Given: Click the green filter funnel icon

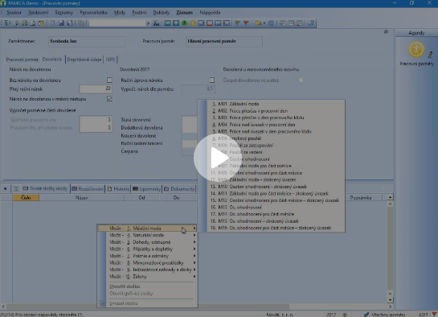Looking at the screenshot, I should [x=237, y=23].
